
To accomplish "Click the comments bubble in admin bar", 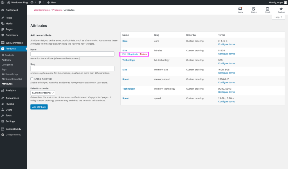I will click(40, 2).
